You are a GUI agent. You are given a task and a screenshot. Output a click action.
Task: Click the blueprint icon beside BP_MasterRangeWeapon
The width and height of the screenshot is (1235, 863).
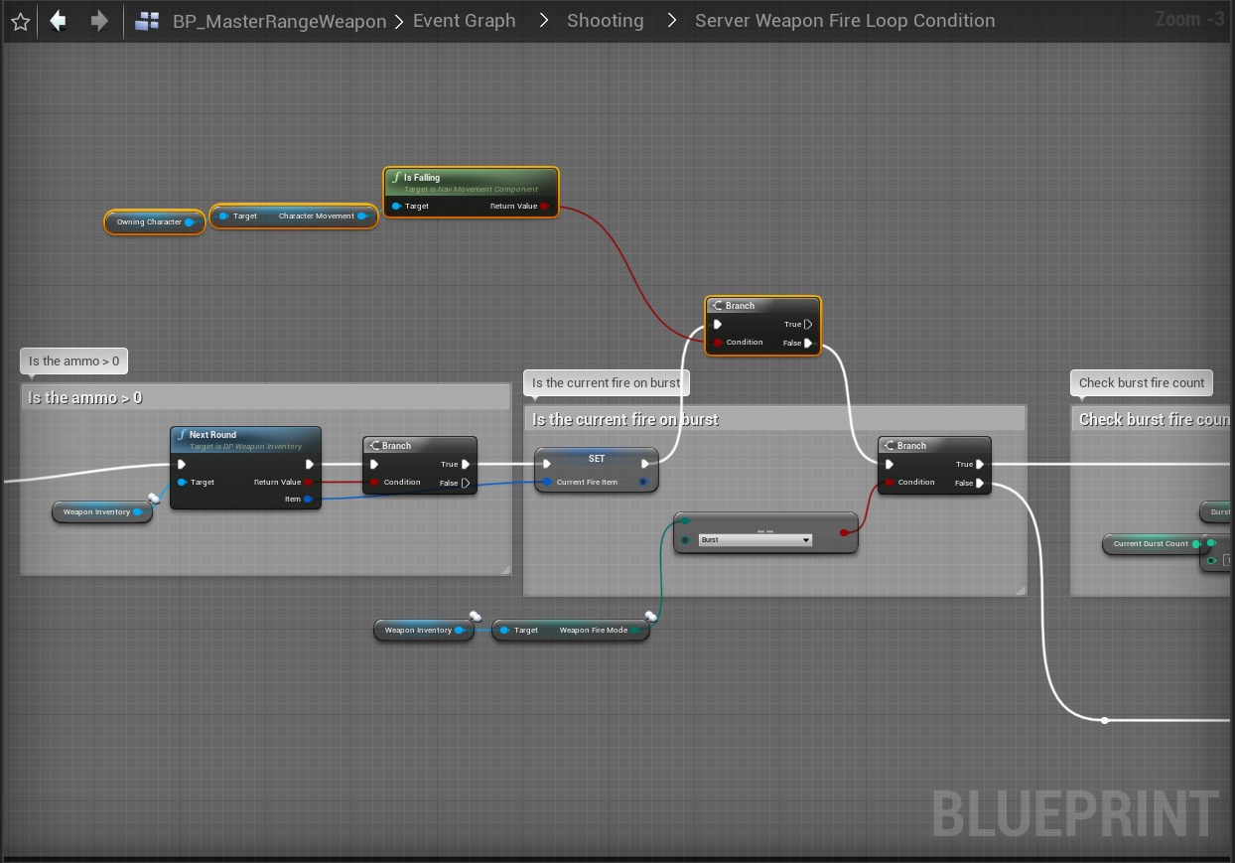click(x=147, y=21)
